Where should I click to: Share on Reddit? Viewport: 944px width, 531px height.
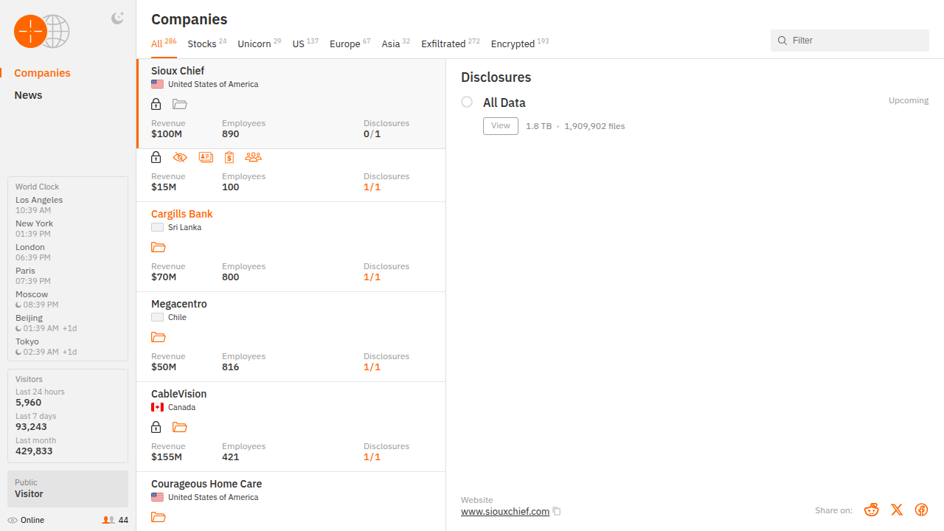pyautogui.click(x=872, y=510)
